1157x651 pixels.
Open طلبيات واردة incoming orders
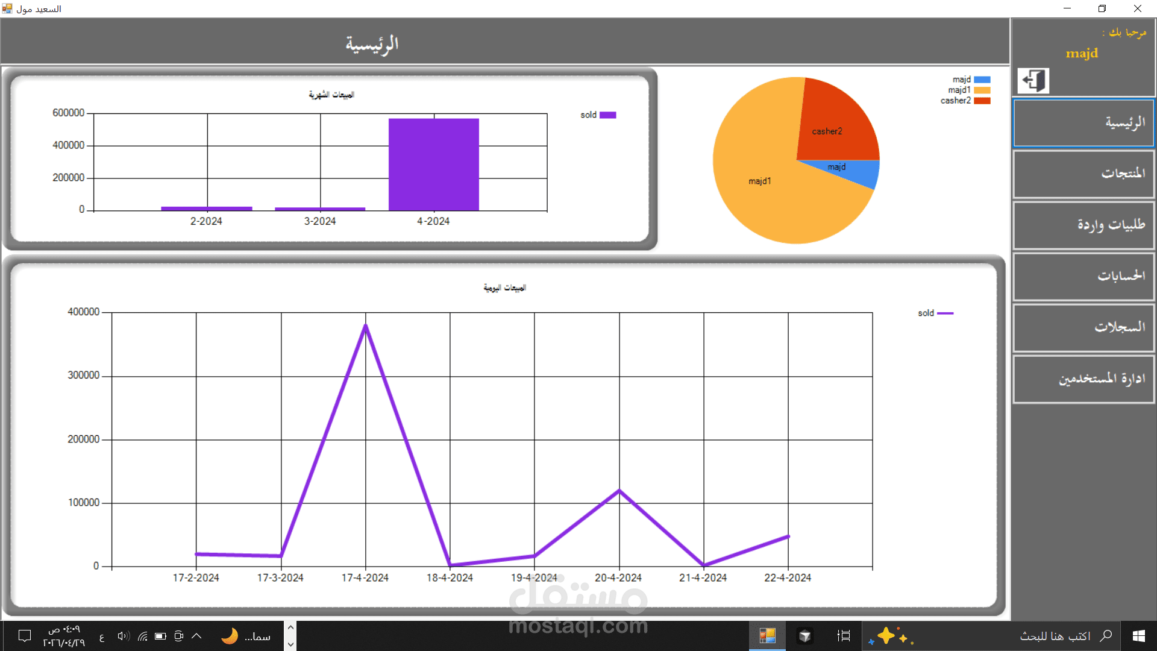pos(1083,225)
